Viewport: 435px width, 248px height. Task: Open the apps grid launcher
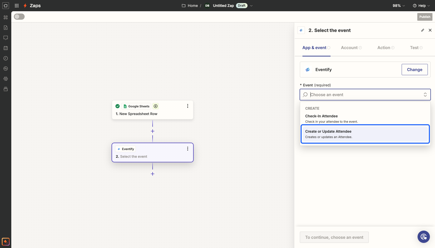point(17,6)
